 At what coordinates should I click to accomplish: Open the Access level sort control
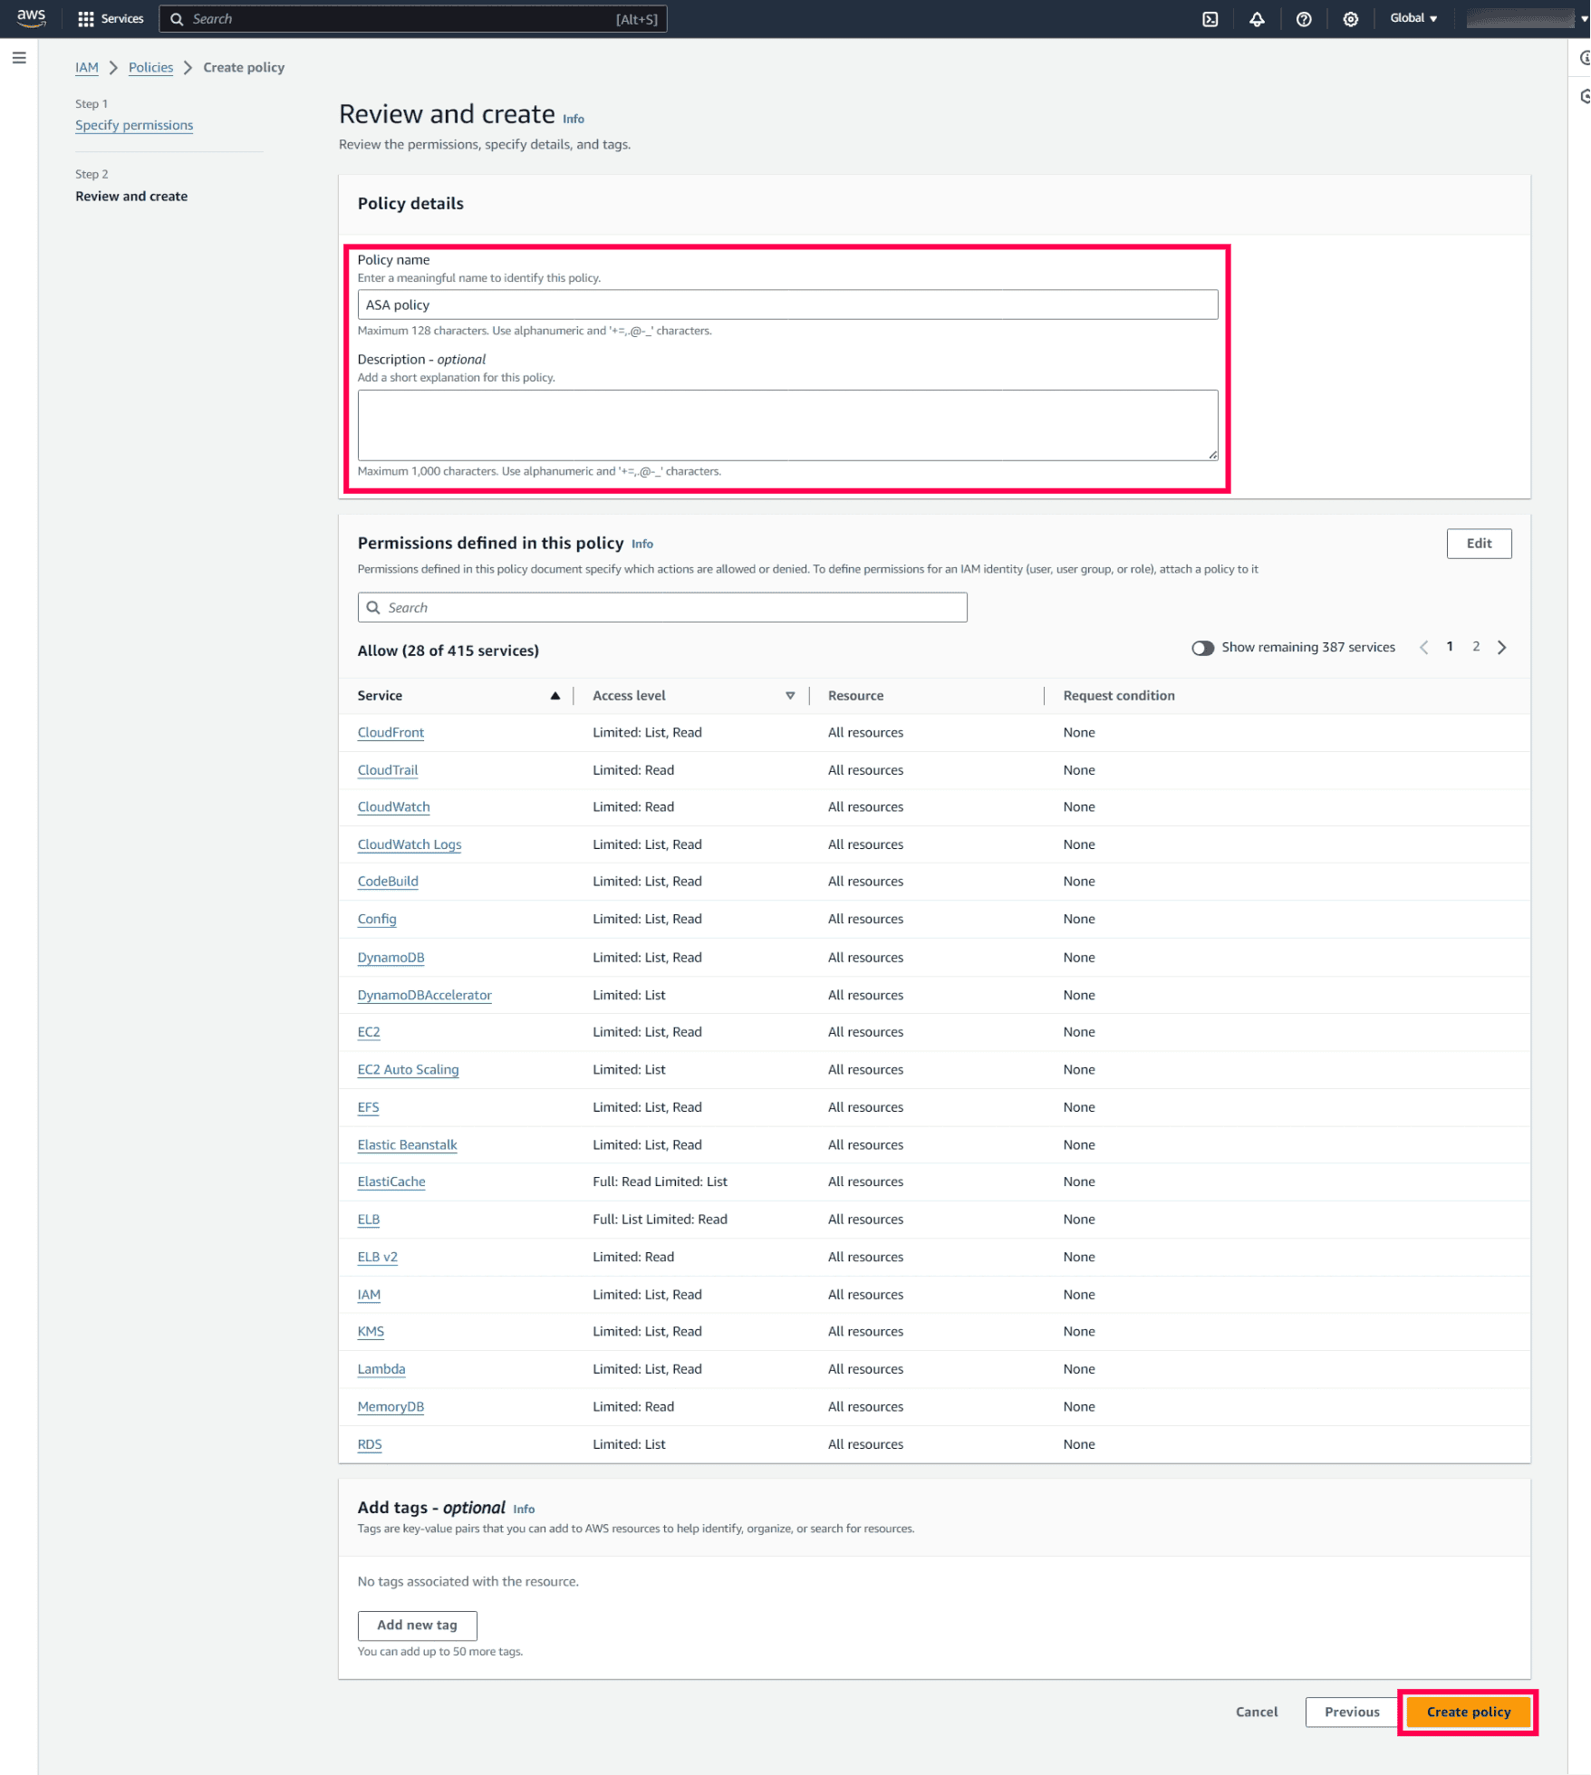tap(790, 695)
